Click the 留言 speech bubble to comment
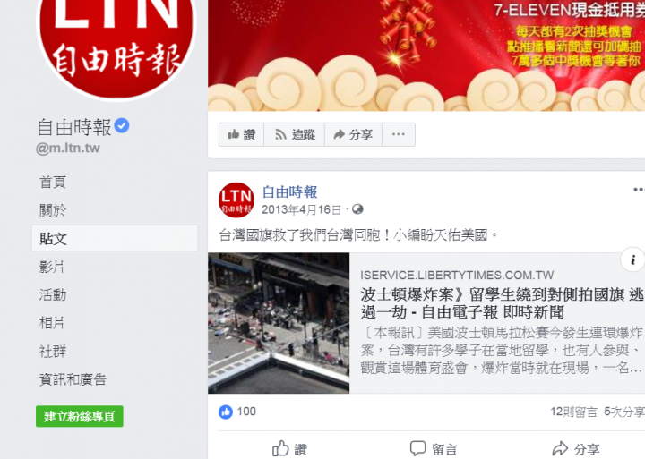Screen dimensions: 645x459 (x=434, y=449)
